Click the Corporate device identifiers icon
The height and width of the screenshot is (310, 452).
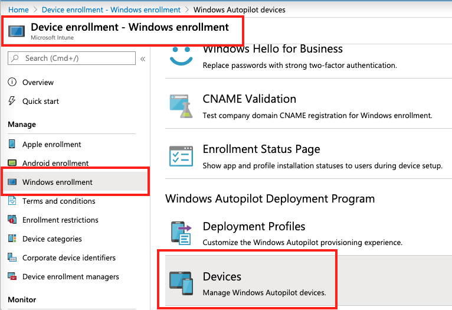click(12, 257)
